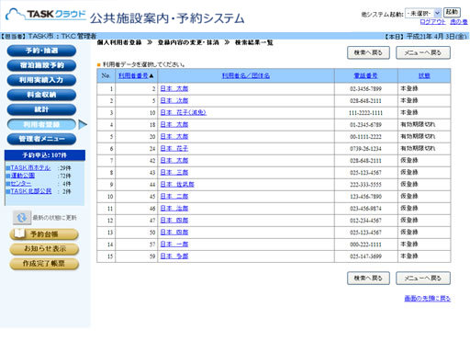Open user 日本 太郎 with number 2
The height and width of the screenshot is (353, 470).
(x=174, y=88)
